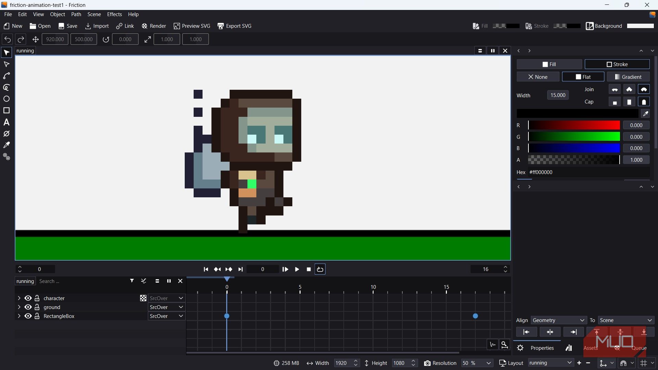Click Preview SVG button
This screenshot has height=370, width=658.
pyautogui.click(x=192, y=26)
